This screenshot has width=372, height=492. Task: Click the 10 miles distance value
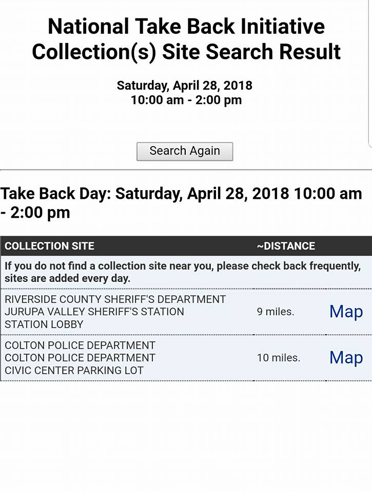278,358
